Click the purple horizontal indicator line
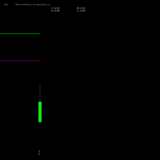 pos(20,61)
